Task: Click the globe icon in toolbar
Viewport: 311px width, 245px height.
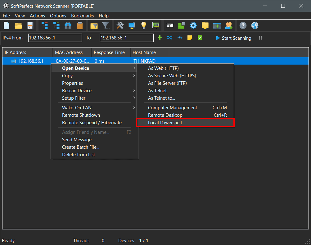Action: pyautogui.click(x=255, y=25)
